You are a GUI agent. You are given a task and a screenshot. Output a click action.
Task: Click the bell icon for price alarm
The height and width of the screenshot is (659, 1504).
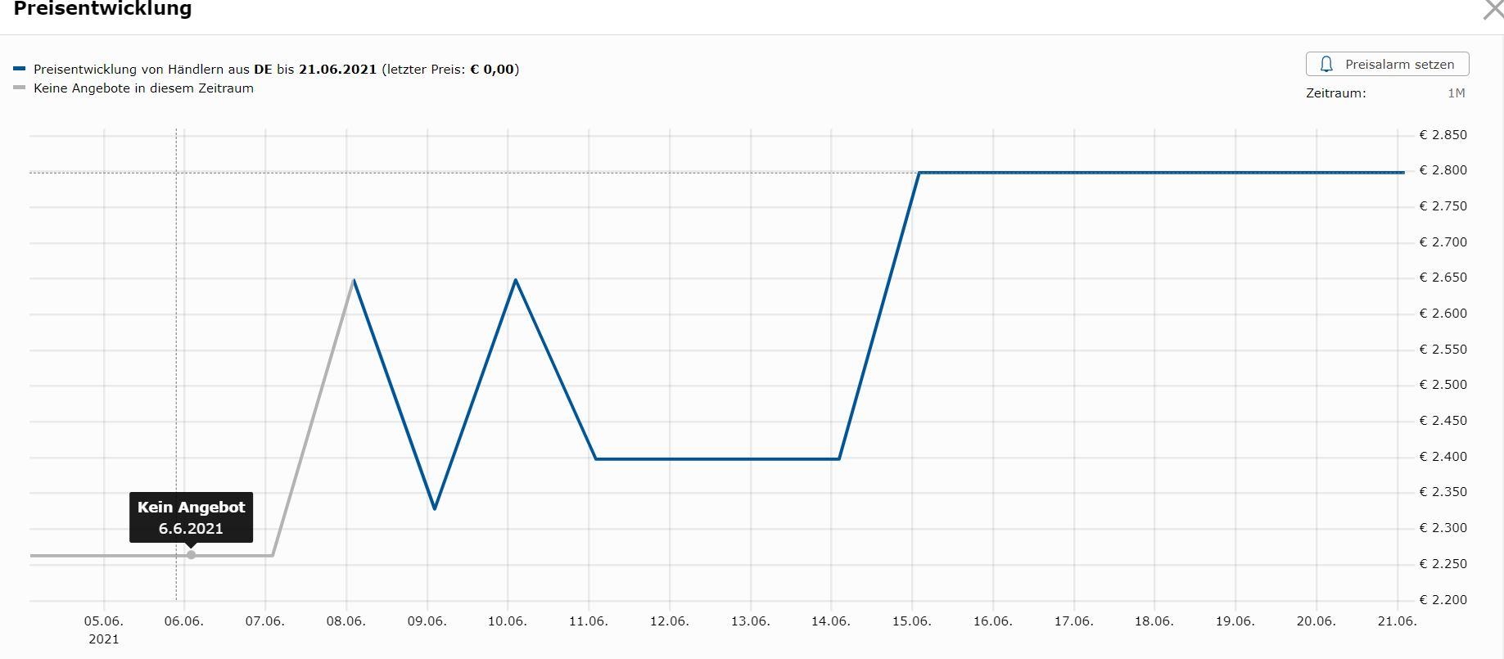tap(1327, 64)
